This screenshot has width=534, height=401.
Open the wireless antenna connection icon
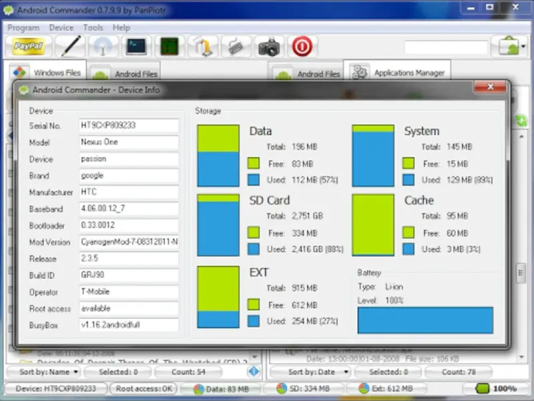(103, 46)
